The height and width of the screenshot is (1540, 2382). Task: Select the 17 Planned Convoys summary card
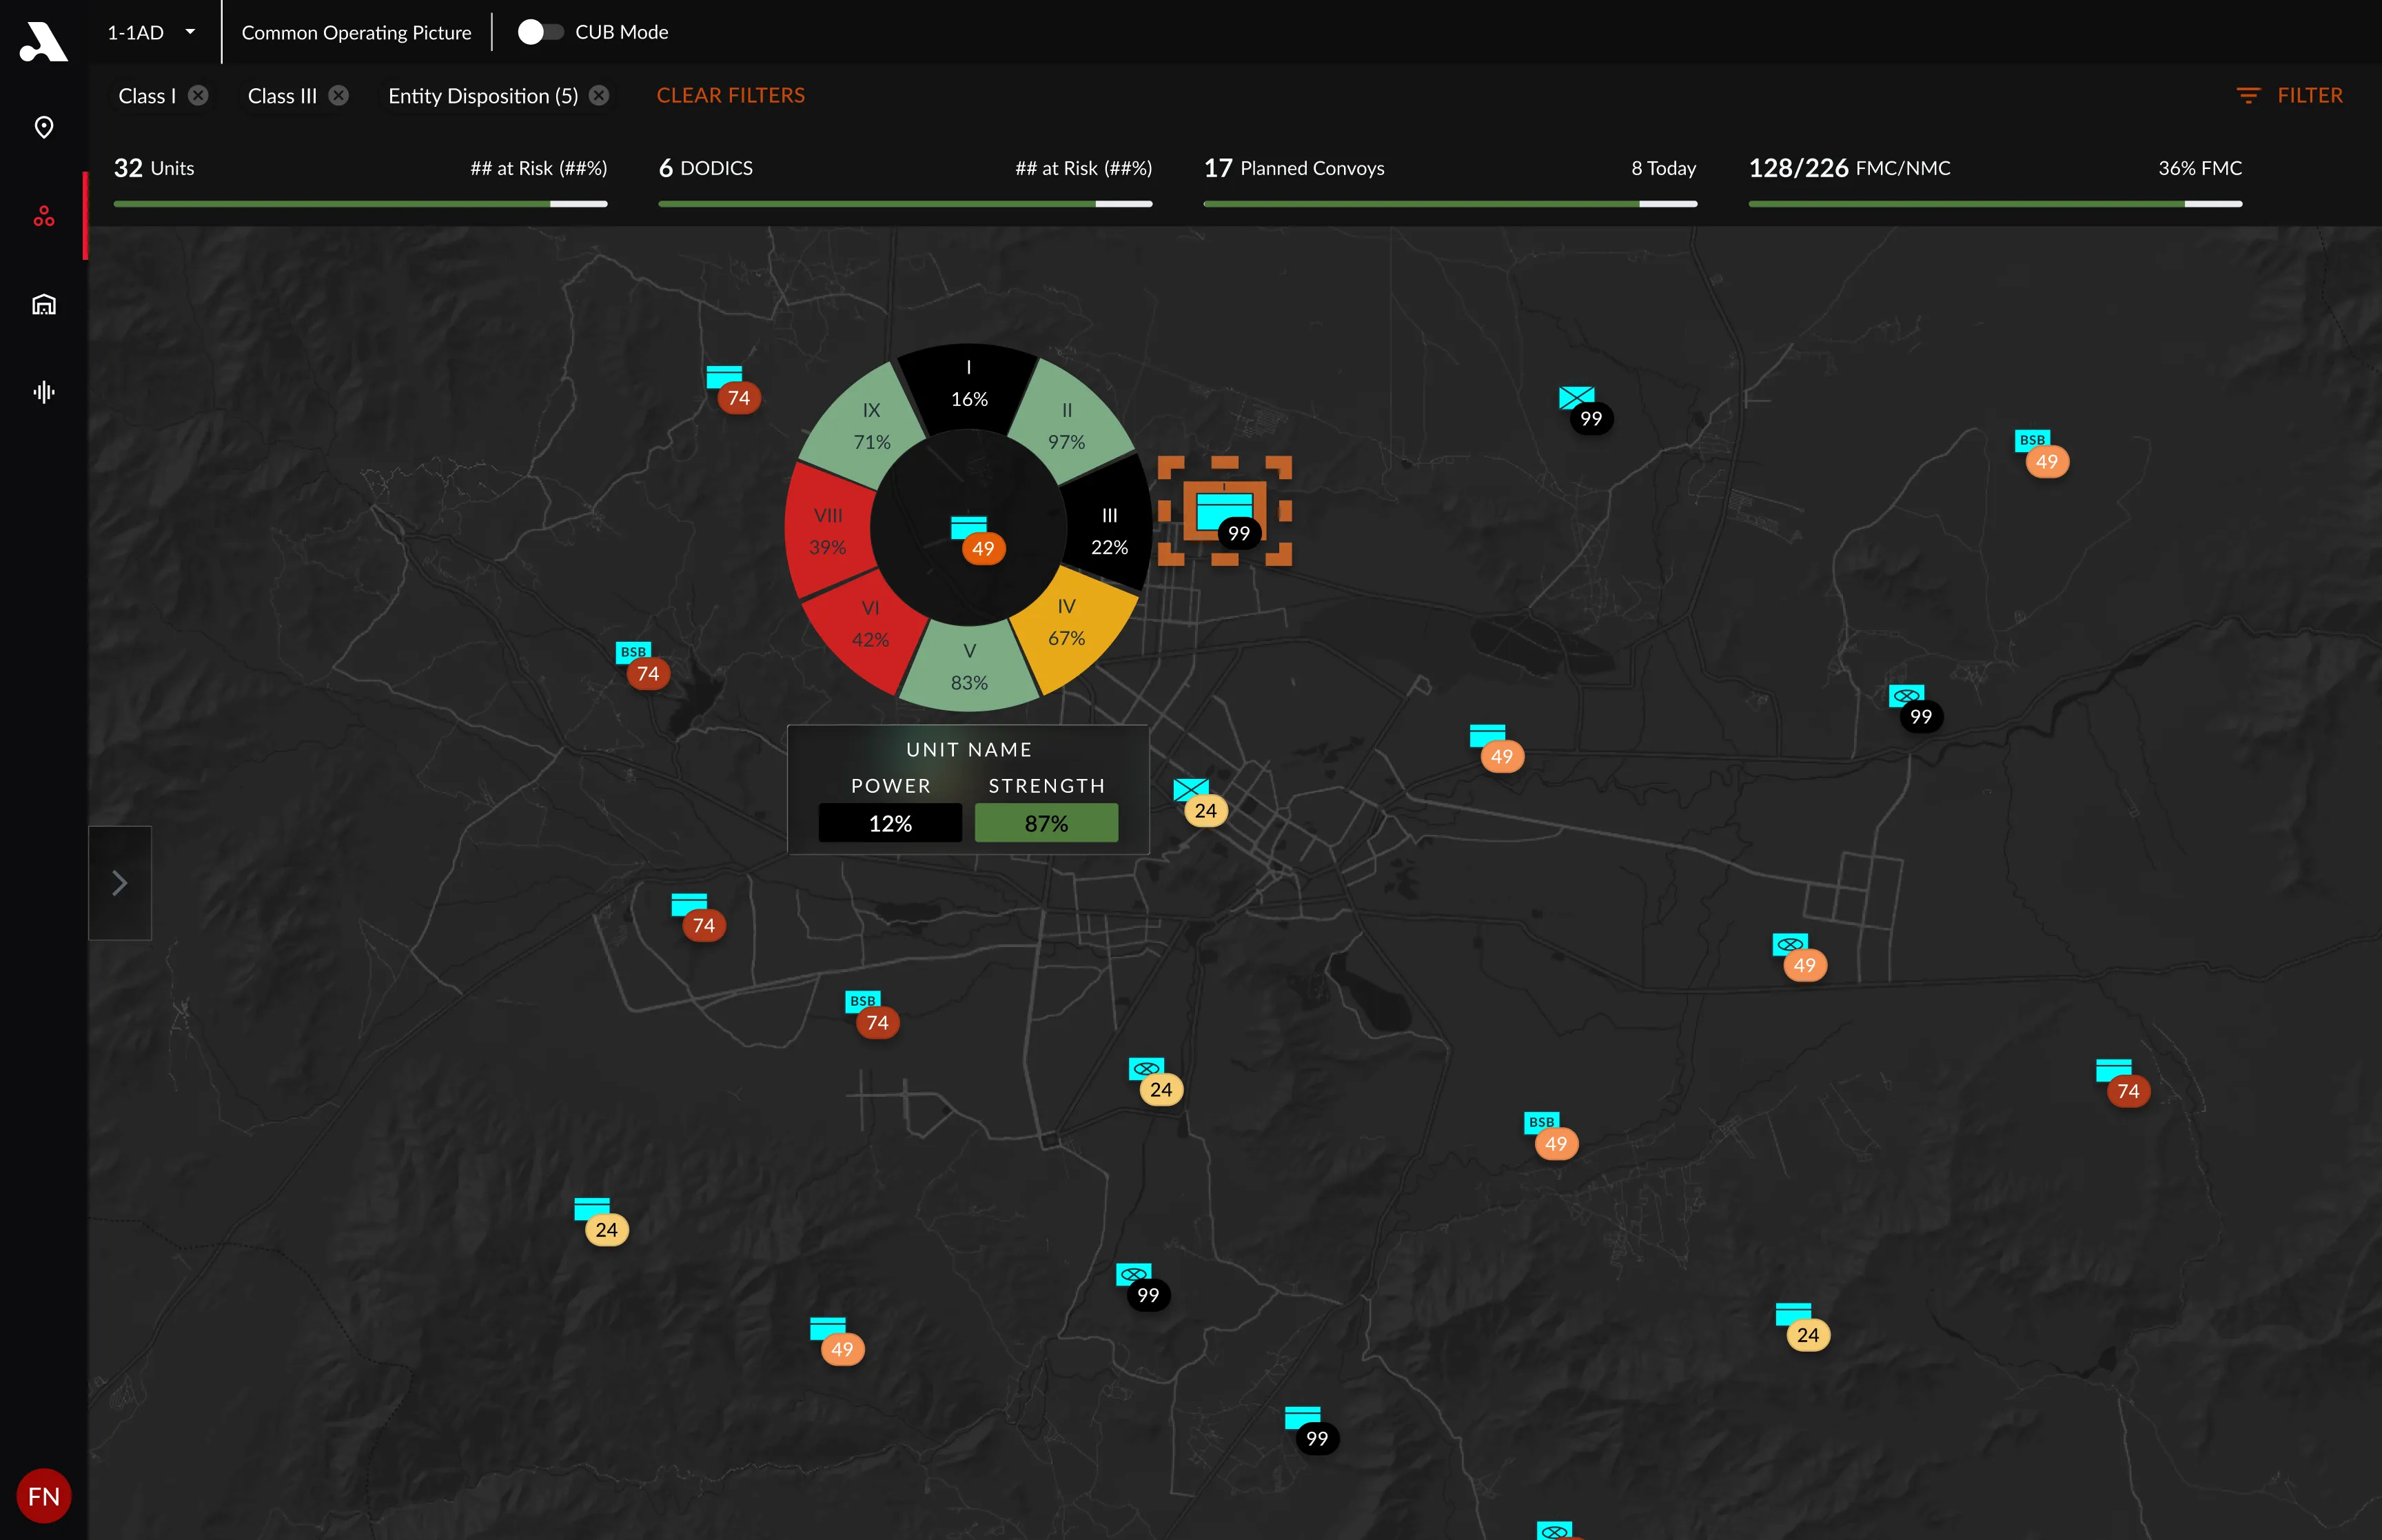tap(1449, 180)
